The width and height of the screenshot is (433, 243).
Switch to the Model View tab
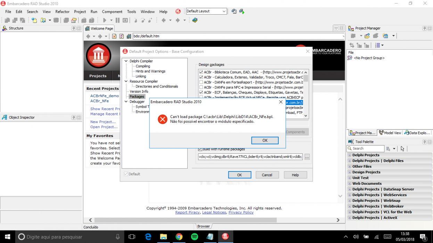[390, 133]
